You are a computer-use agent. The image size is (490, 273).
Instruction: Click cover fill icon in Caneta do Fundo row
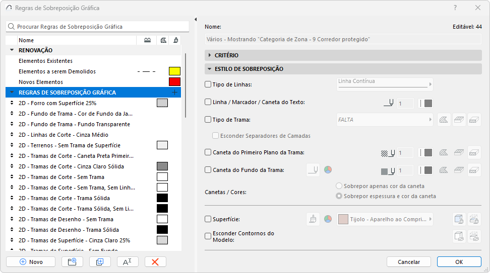(x=459, y=170)
